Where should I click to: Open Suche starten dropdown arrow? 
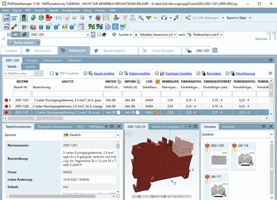(38, 42)
